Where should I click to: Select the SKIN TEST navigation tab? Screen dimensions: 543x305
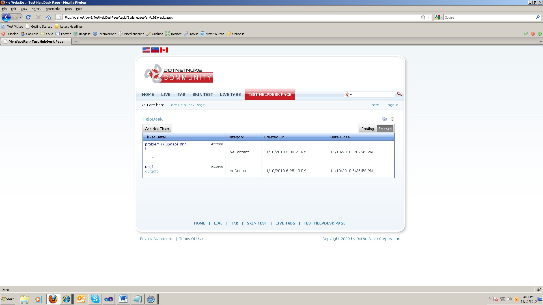click(202, 95)
